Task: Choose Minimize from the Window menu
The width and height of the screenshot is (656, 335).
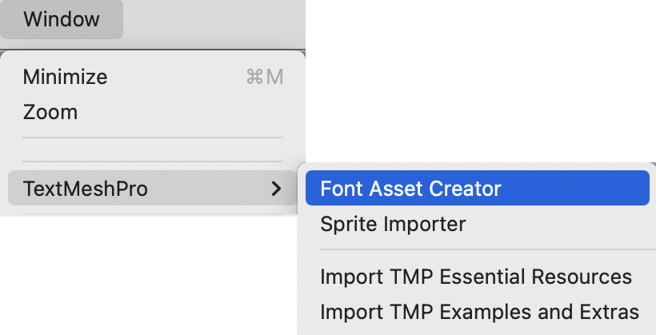Action: (65, 77)
